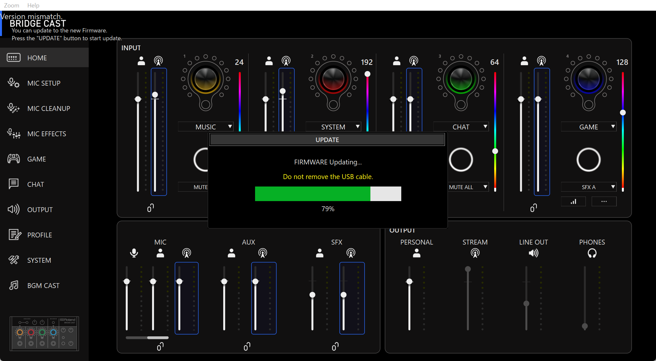Click the round button under CHAT channel

point(461,160)
